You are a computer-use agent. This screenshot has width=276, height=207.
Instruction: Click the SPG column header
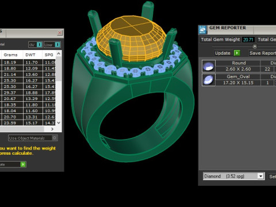point(49,55)
